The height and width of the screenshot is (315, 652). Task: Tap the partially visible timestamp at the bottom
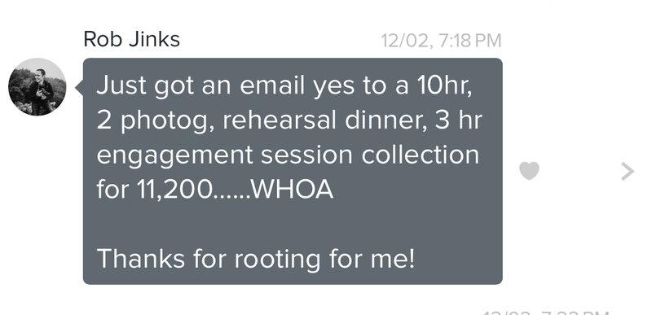pos(546,312)
